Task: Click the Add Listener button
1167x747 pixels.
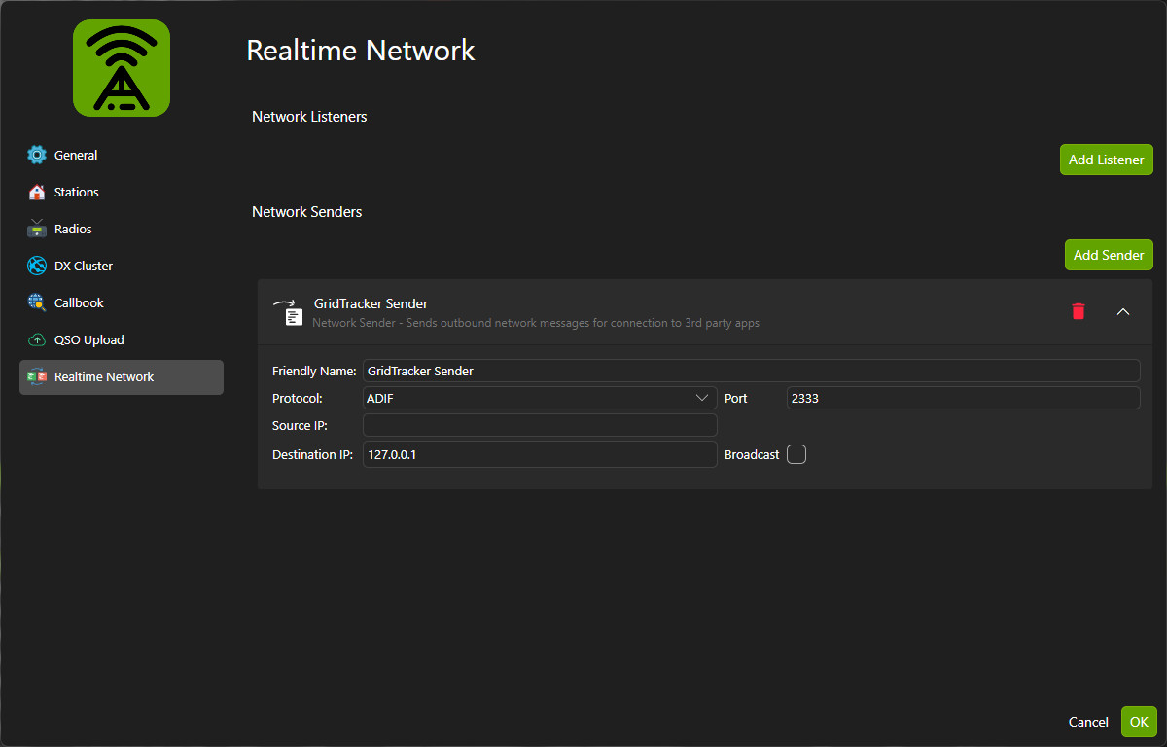Action: (1107, 160)
